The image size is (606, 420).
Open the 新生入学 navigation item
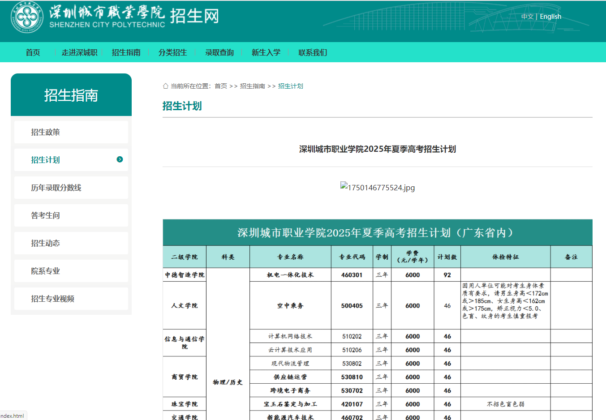(266, 52)
